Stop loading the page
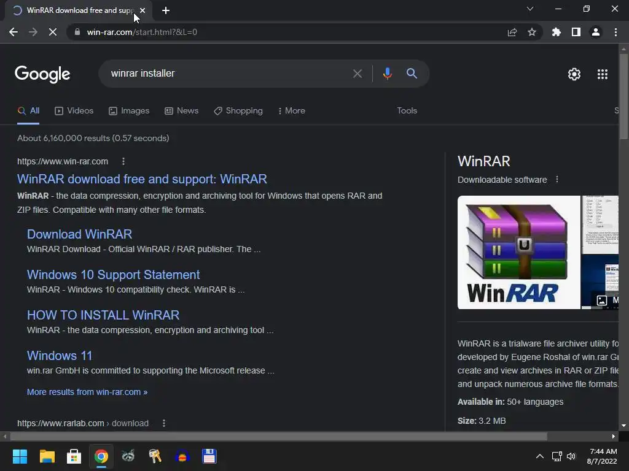This screenshot has width=629, height=471. pos(53,32)
